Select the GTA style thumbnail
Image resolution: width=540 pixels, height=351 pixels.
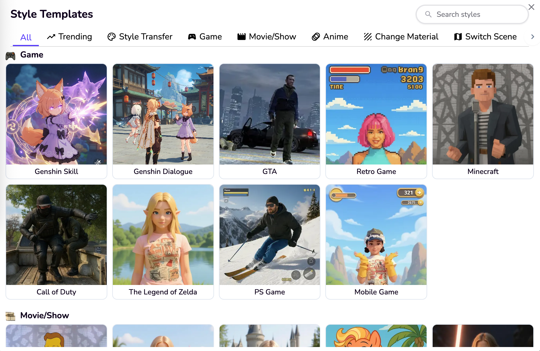[x=270, y=114]
